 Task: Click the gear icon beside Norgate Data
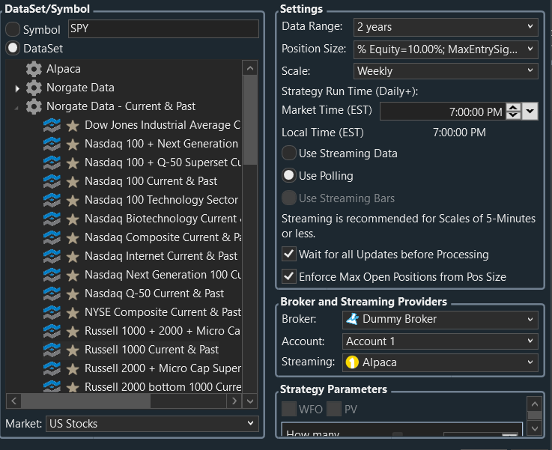(x=34, y=88)
